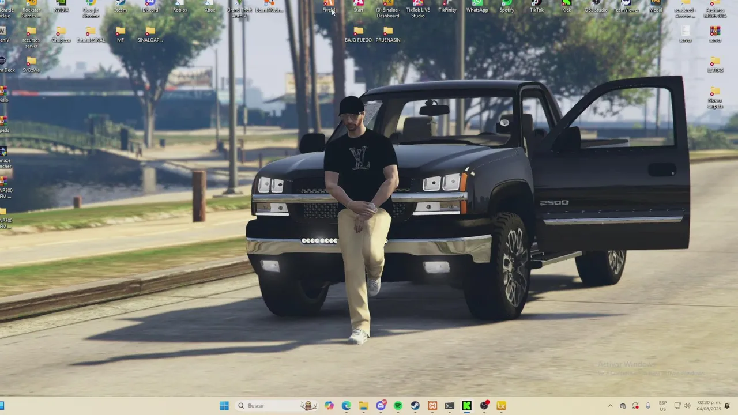
Task: Launch Discord from the desktop
Action: (x=150, y=7)
